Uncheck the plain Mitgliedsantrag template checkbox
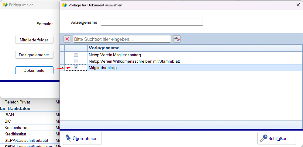303x147 pixels. point(76,68)
